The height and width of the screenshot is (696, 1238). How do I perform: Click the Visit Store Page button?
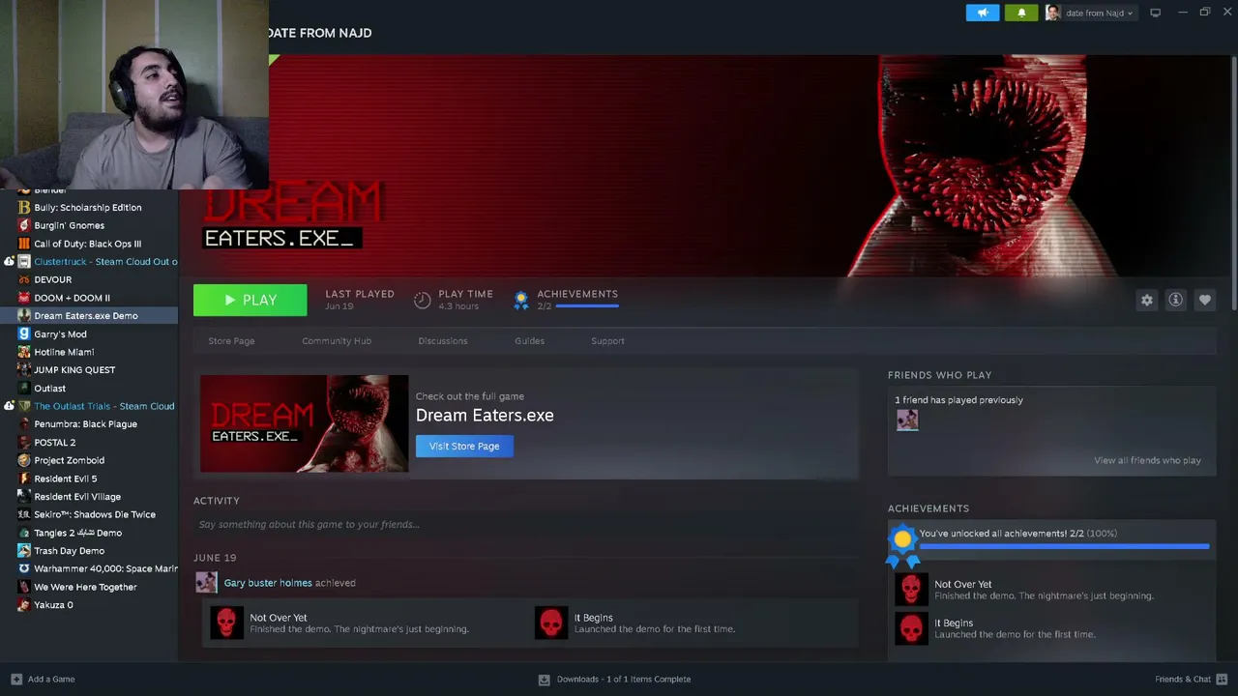click(464, 446)
